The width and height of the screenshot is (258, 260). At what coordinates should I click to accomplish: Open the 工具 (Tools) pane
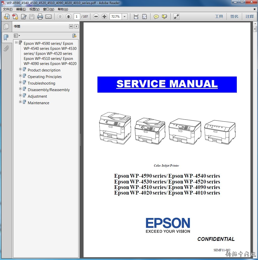point(219,17)
